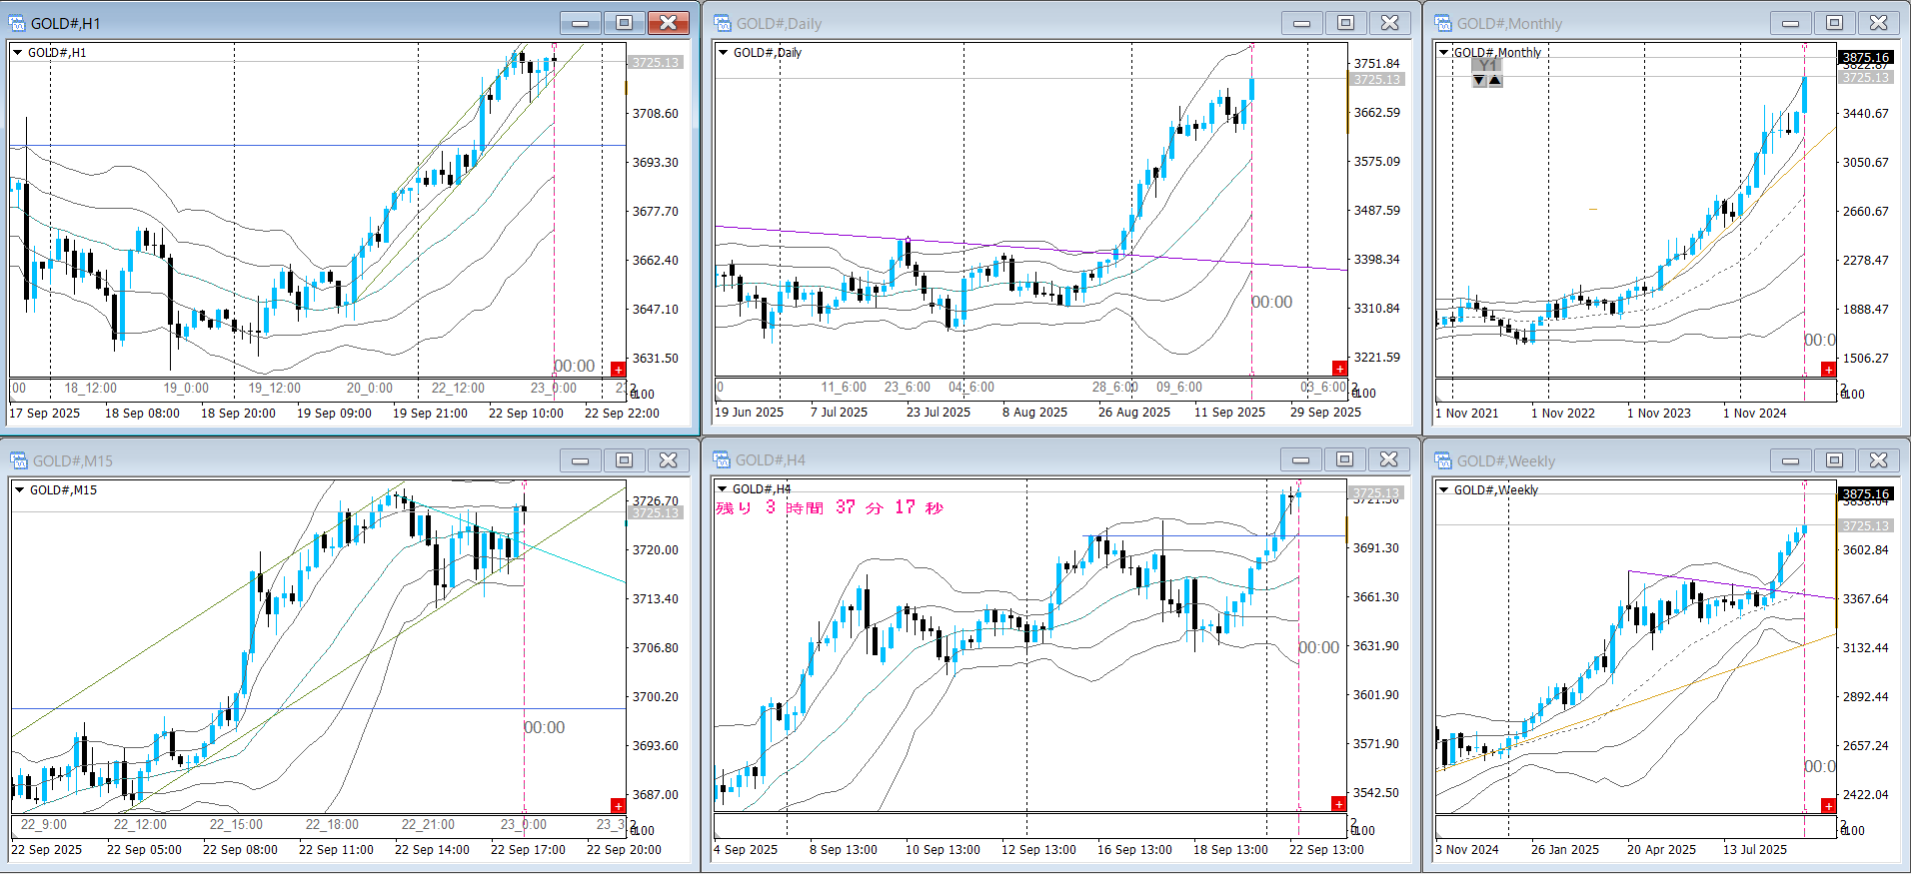The height and width of the screenshot is (875, 1911).
Task: Minimize the GOLD#,Weekly chart window
Action: pyautogui.click(x=1790, y=460)
